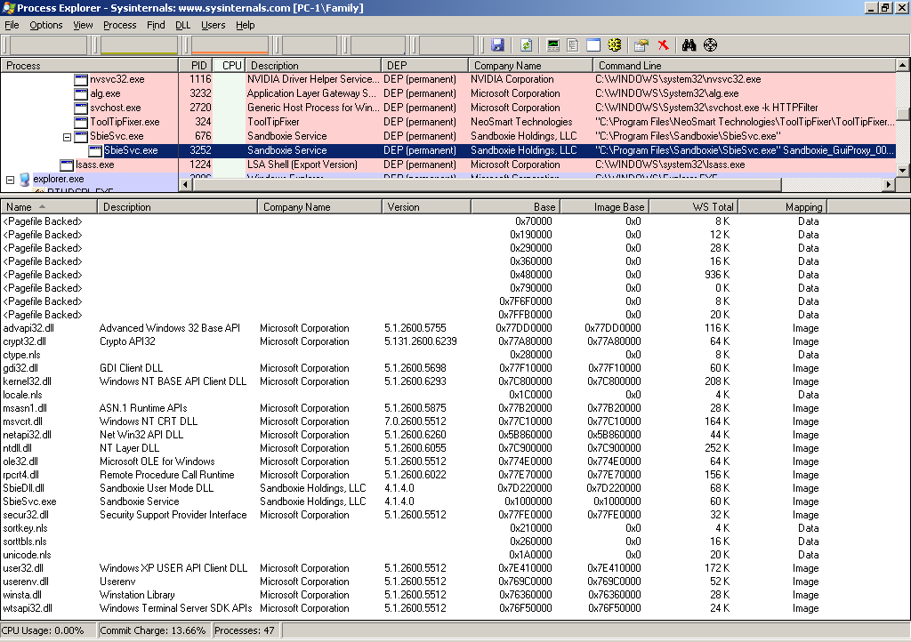This screenshot has height=642, width=911.
Task: Open Find with the binoculars icon
Action: pyautogui.click(x=689, y=45)
